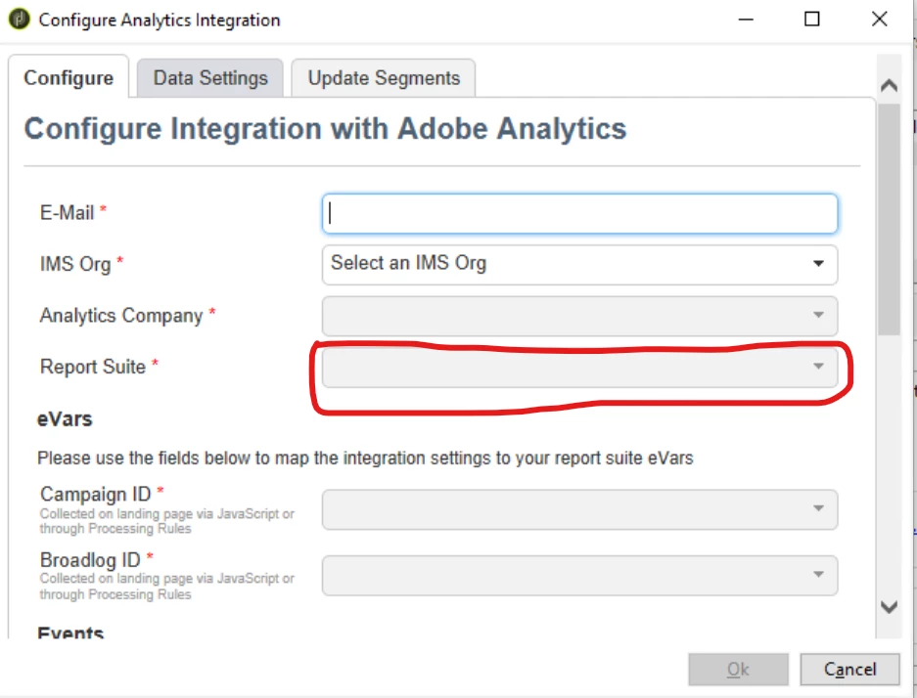Click the Adobe Campaign icon in the title bar
917x698 pixels.
[x=20, y=20]
